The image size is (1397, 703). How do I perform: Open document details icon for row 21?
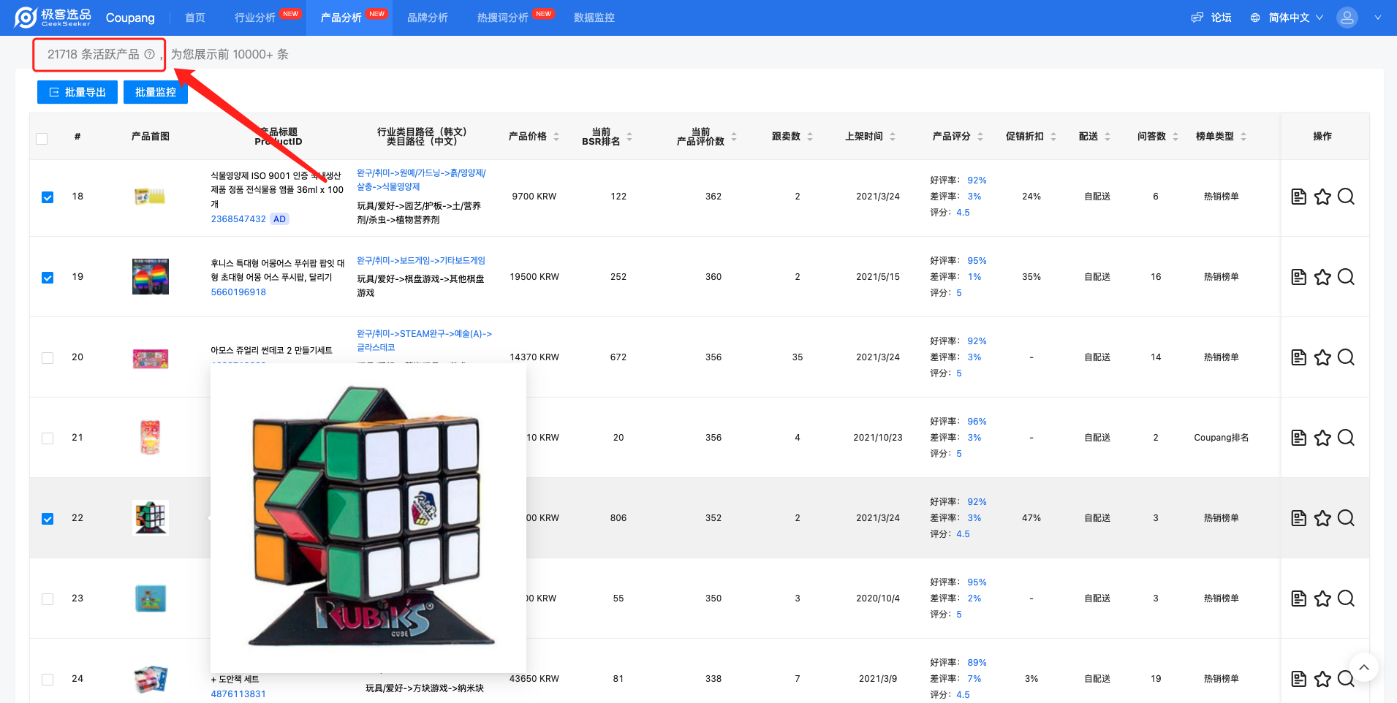(x=1298, y=438)
